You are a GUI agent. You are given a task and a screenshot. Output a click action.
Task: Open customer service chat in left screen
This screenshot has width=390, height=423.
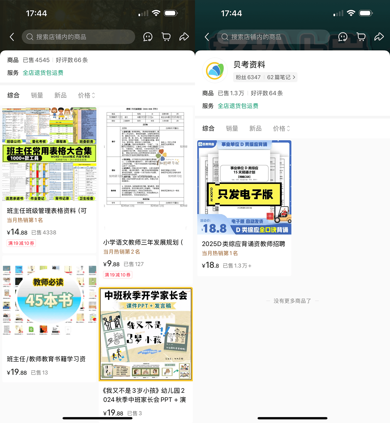(148, 37)
